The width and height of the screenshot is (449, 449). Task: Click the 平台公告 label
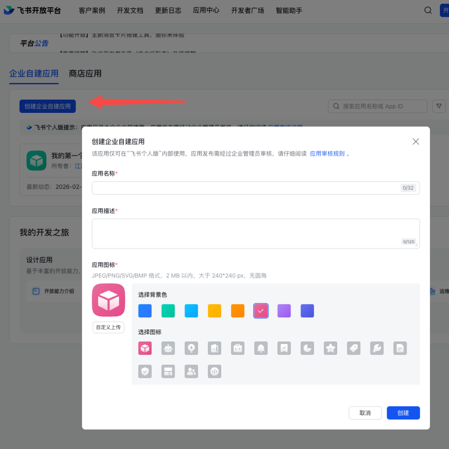click(x=34, y=43)
